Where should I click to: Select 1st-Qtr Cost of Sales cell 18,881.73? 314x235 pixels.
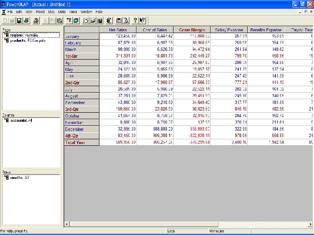155,56
